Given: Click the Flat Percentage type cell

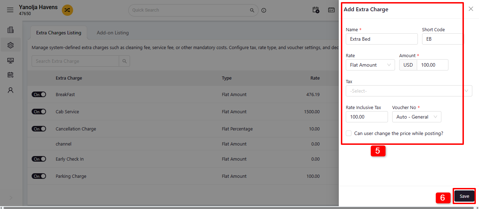Looking at the screenshot, I should click(x=237, y=129).
